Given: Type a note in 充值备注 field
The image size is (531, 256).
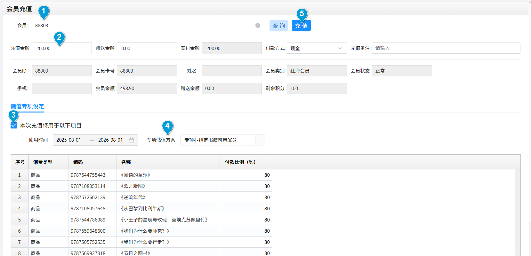Looking at the screenshot, I should [x=446, y=48].
